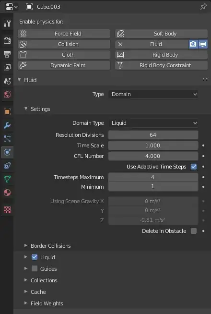The image size is (211, 314).
Task: Open the World properties tab
Action: click(7, 94)
